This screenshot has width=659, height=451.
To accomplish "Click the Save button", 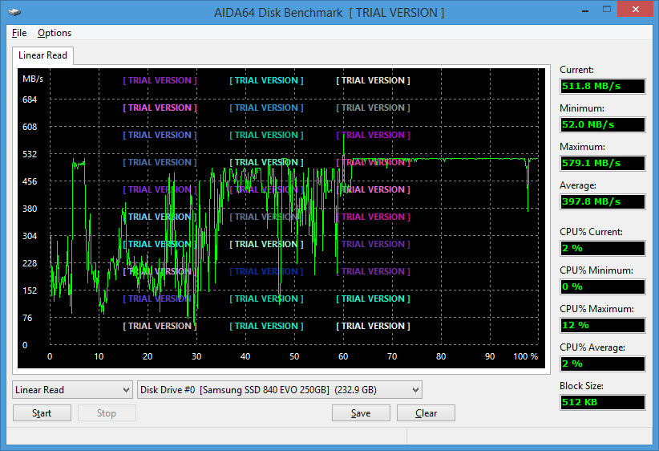I will point(361,413).
